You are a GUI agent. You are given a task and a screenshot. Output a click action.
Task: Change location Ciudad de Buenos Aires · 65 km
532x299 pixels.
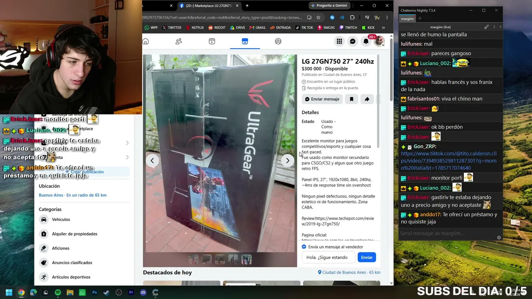point(349,272)
